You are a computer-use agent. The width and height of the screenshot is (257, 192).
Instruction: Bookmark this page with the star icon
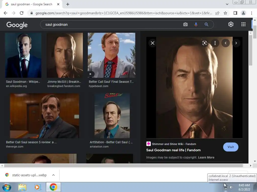(225, 13)
